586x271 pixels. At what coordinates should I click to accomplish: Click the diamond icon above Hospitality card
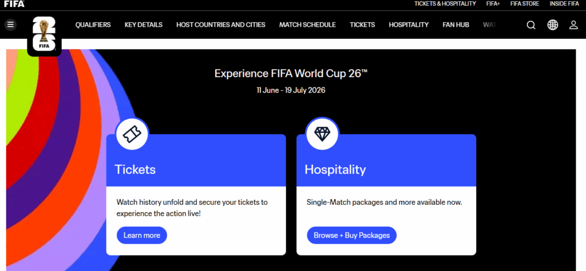coord(322,134)
